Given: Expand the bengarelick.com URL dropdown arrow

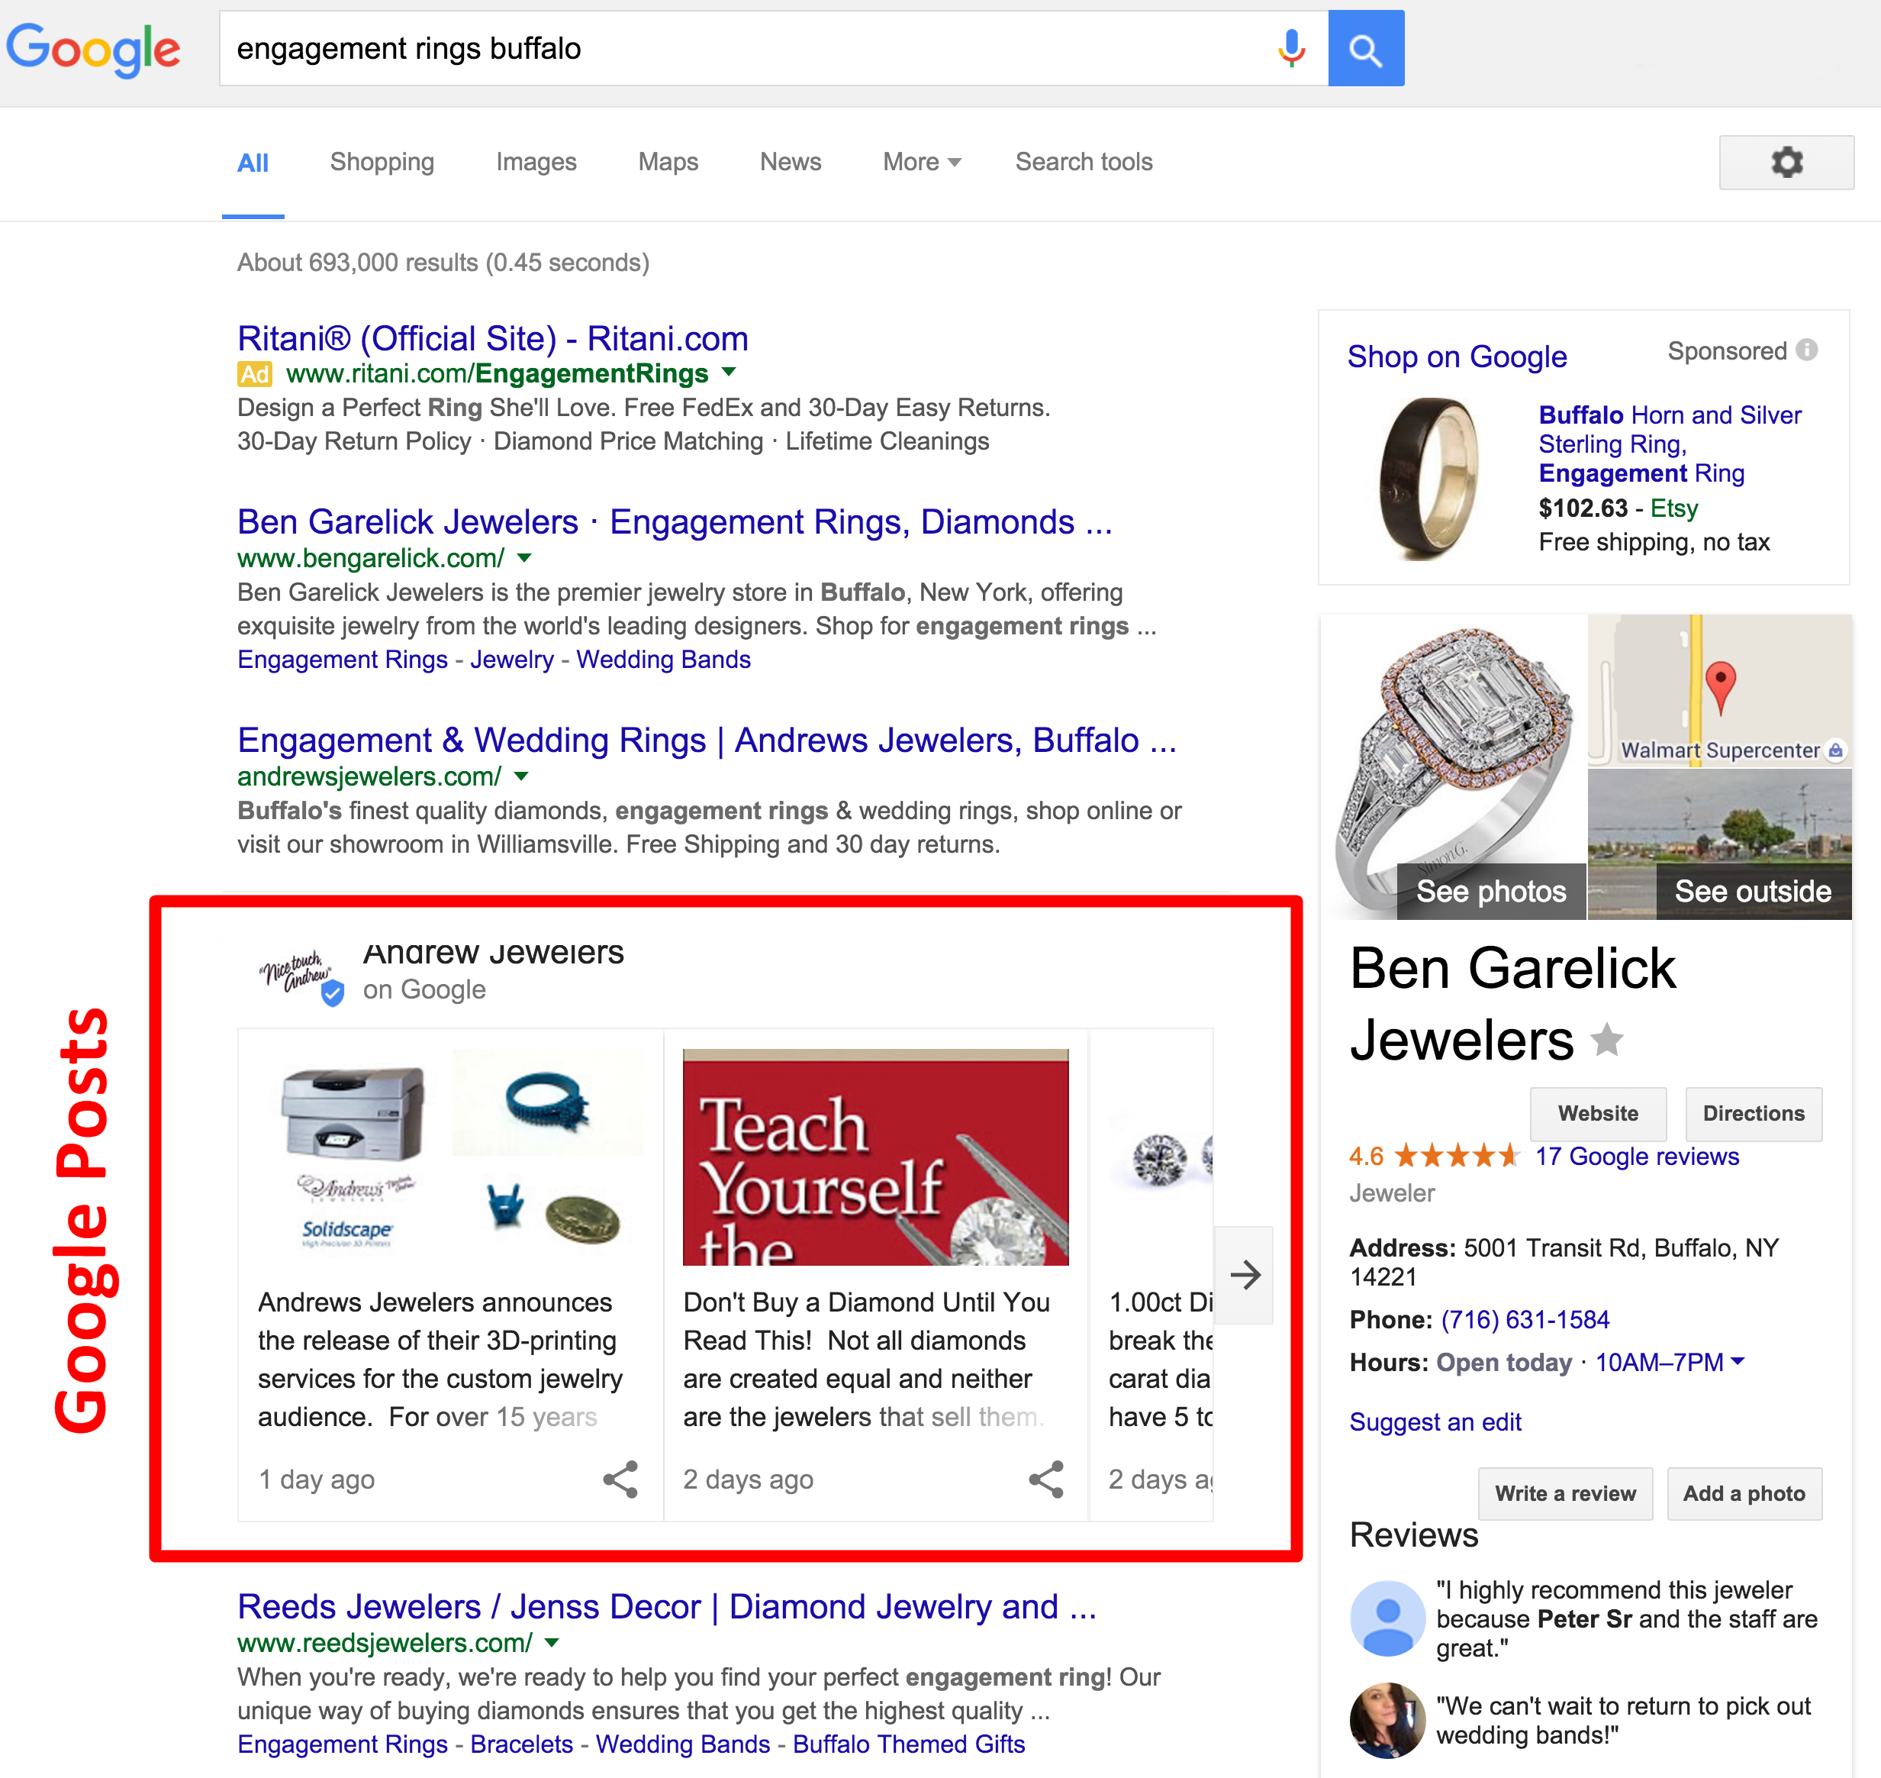Looking at the screenshot, I should (x=525, y=558).
